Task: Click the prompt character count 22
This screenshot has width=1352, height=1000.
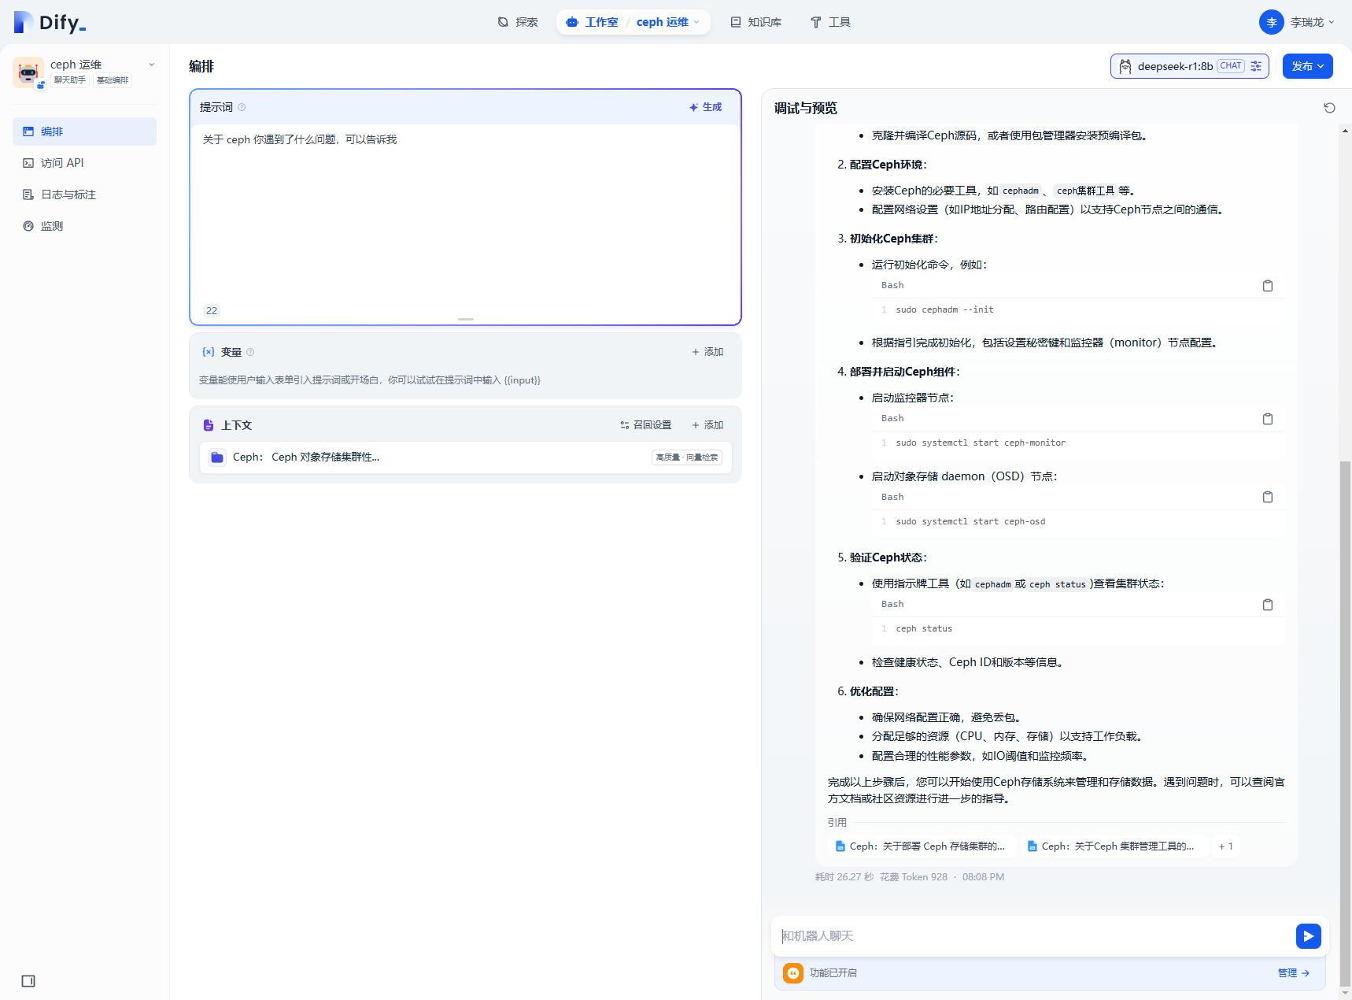Action: tap(212, 310)
